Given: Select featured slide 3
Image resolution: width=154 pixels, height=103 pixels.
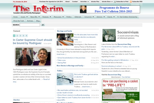Looking at the screenshot, I should click(x=20, y=36).
